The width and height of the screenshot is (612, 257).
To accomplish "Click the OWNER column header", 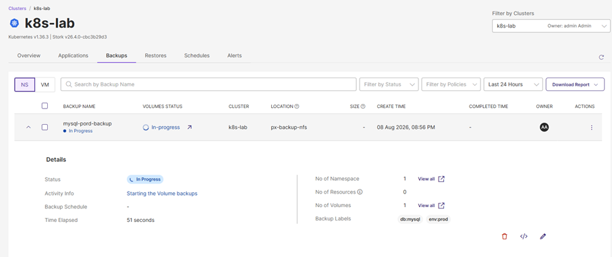I will pyautogui.click(x=545, y=107).
